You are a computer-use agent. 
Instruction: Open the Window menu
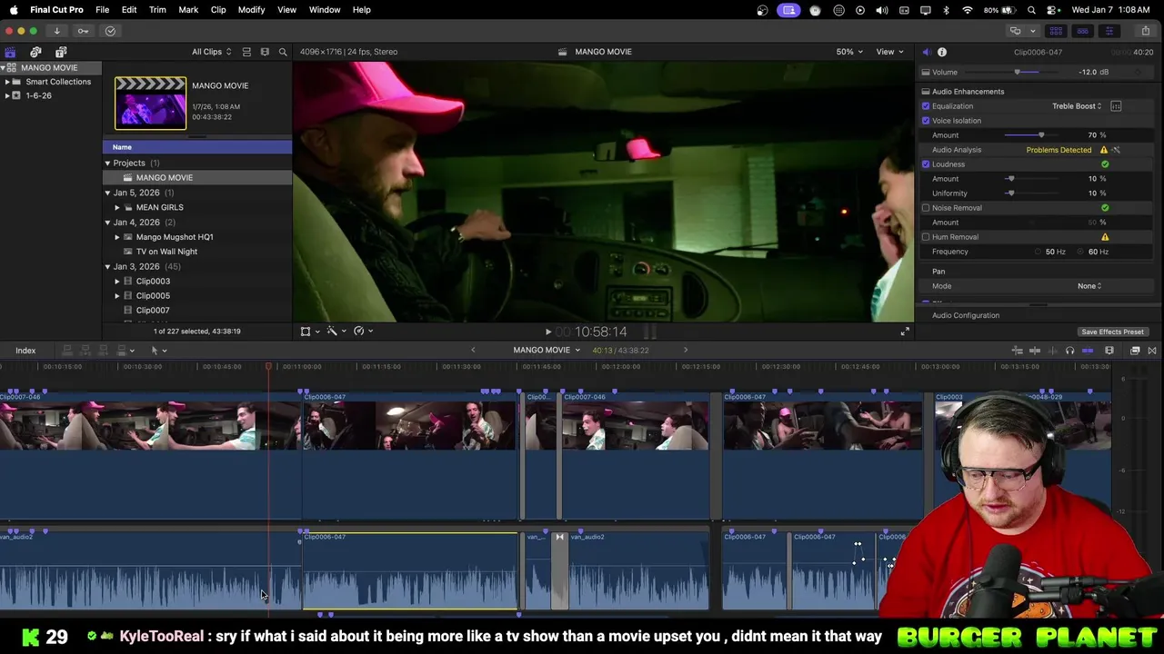tap(325, 10)
